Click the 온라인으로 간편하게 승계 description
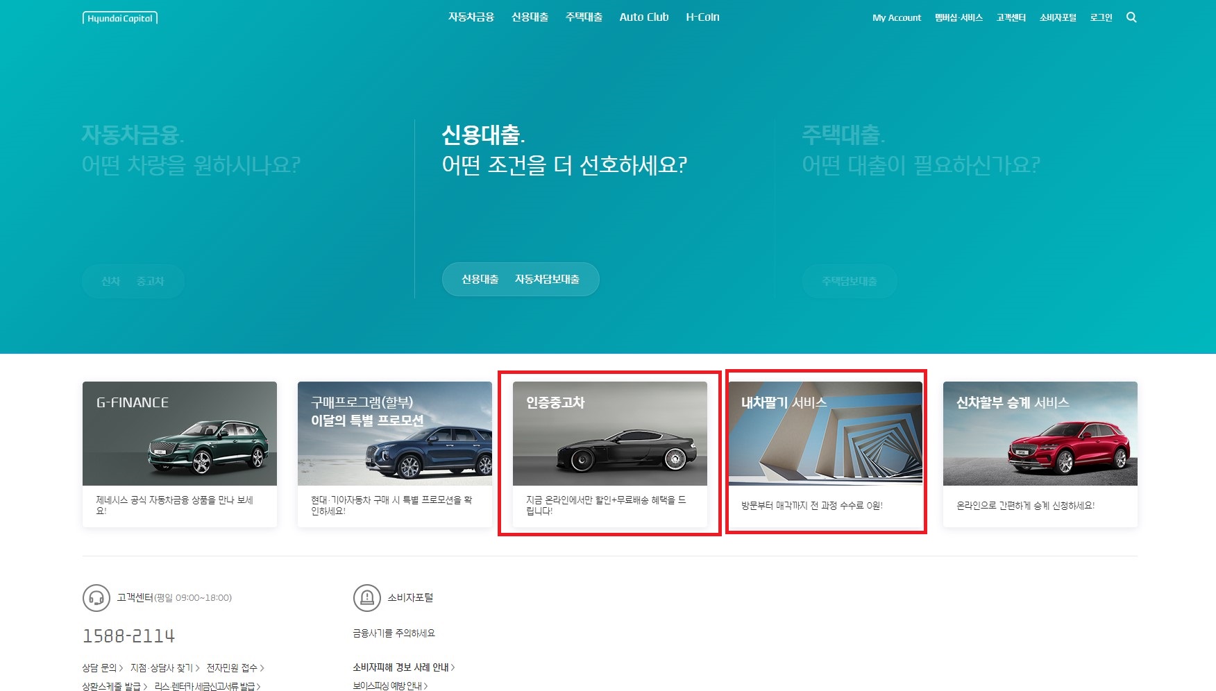The height and width of the screenshot is (691, 1216). tap(1026, 506)
